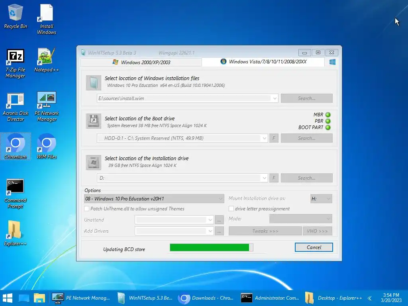Open the D: installation drive dropdown

click(x=265, y=178)
